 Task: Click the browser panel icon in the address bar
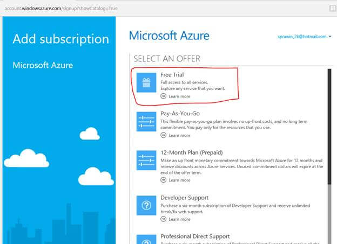(333, 9)
